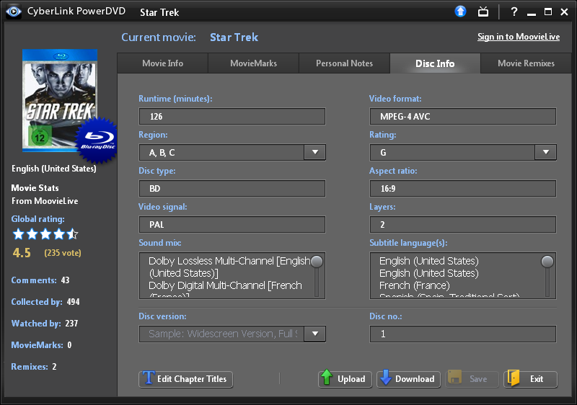Expand the Disc version dropdown
The width and height of the screenshot is (577, 405).
pos(315,334)
